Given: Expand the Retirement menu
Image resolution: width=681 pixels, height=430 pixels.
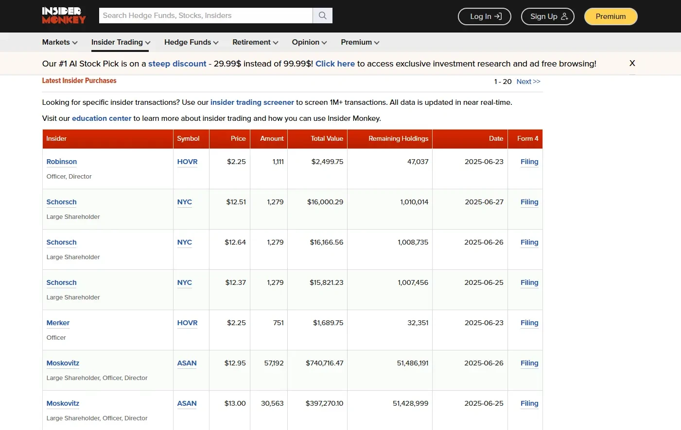Looking at the screenshot, I should click(x=255, y=42).
